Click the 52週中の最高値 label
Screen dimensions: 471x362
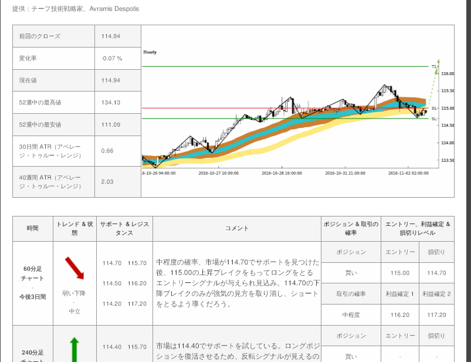40,103
